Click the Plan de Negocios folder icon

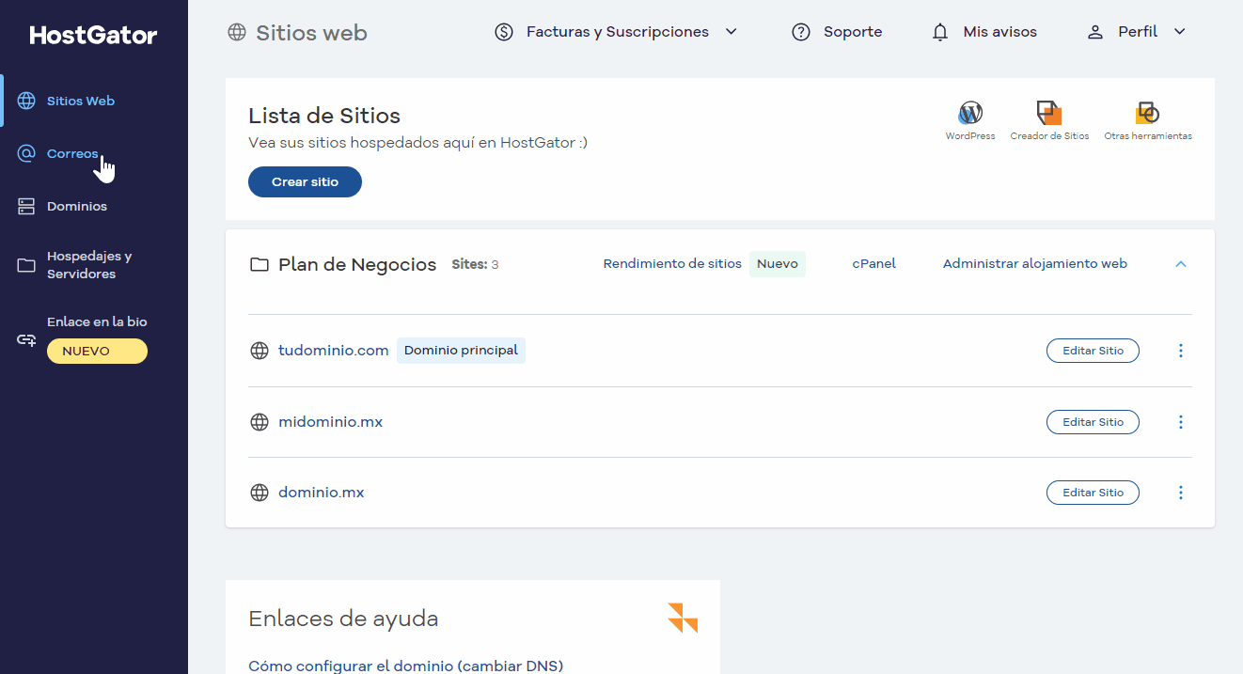coord(259,264)
